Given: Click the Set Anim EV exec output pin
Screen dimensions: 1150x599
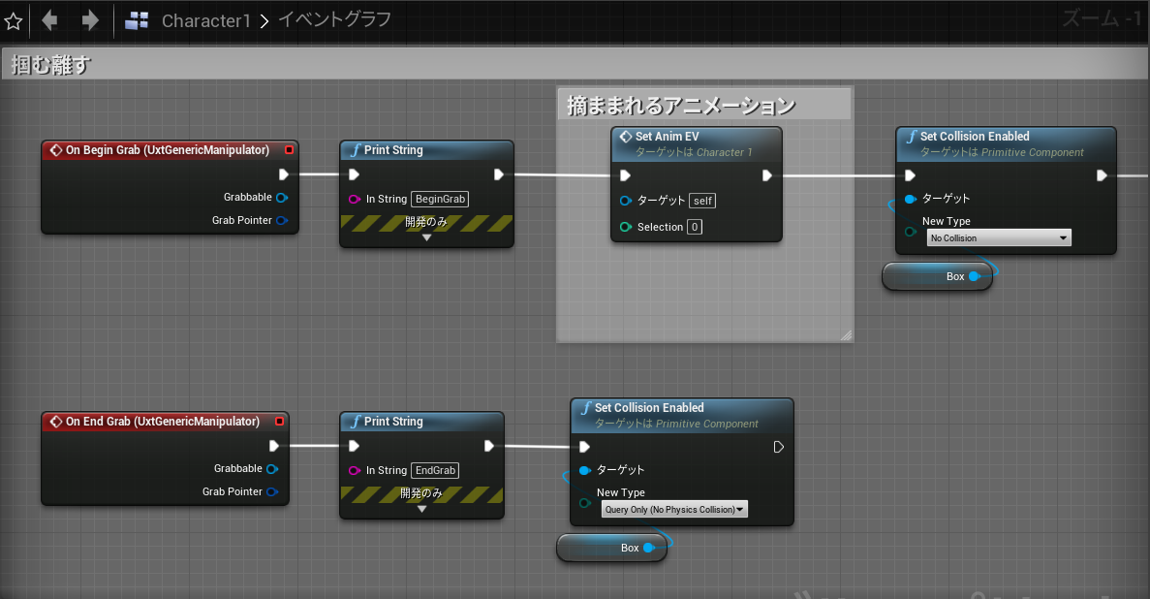Looking at the screenshot, I should click(x=767, y=175).
